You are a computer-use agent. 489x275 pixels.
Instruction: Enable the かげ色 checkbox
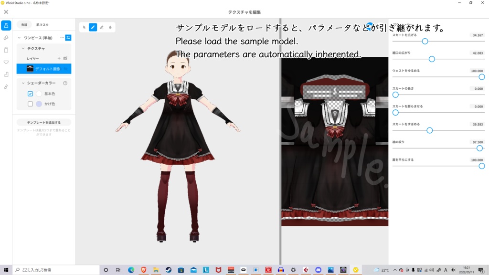30,104
